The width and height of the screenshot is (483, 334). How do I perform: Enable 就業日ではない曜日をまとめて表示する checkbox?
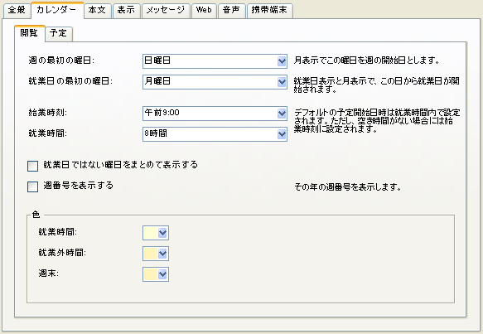[x=32, y=166]
